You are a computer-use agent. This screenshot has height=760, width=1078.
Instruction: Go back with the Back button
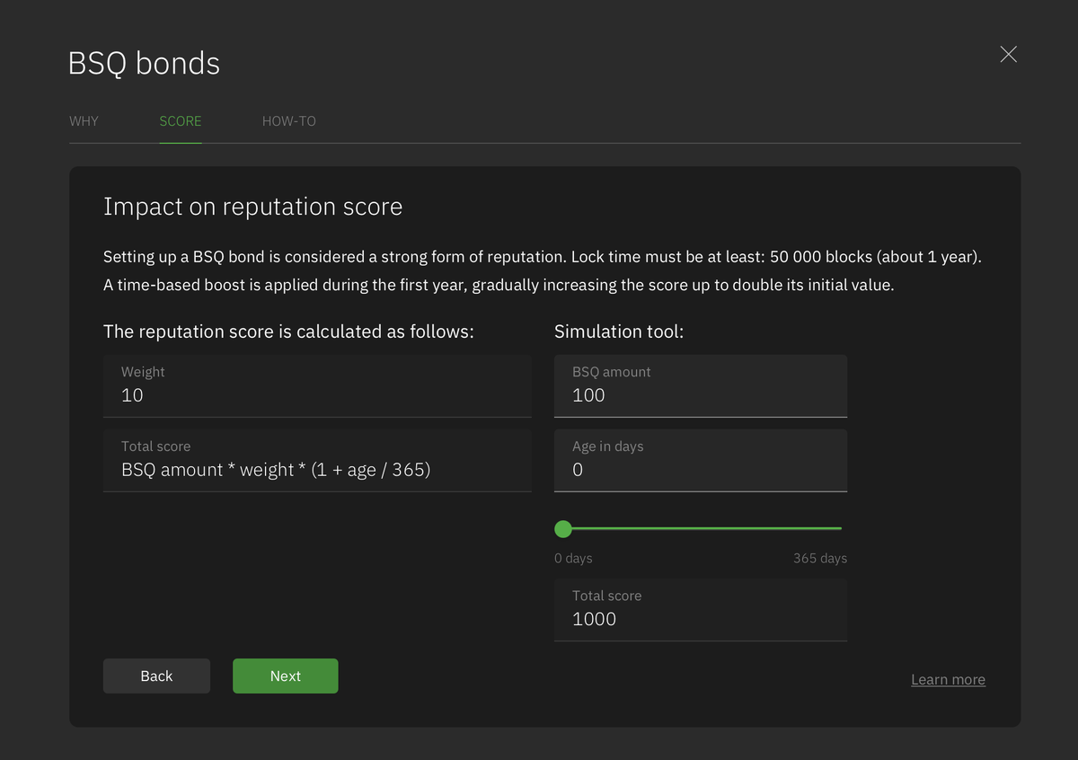pos(156,676)
